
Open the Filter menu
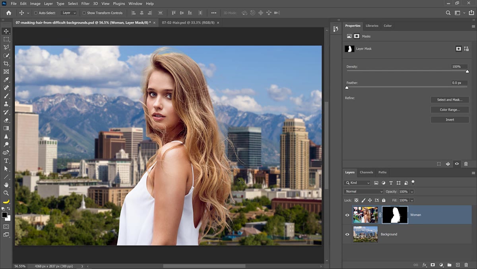[85, 4]
